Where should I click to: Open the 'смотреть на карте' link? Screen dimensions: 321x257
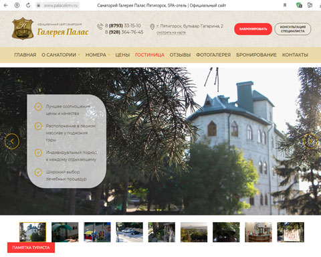(171, 33)
